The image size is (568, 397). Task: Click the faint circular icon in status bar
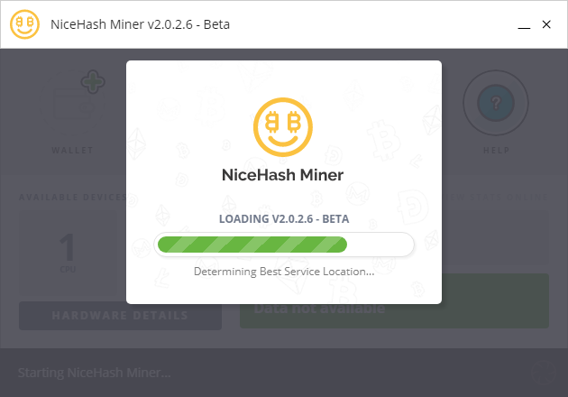click(x=544, y=373)
